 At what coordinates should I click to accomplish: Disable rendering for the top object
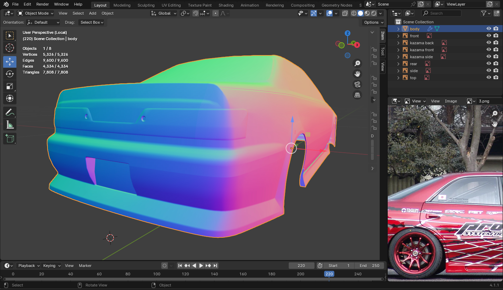click(x=496, y=78)
